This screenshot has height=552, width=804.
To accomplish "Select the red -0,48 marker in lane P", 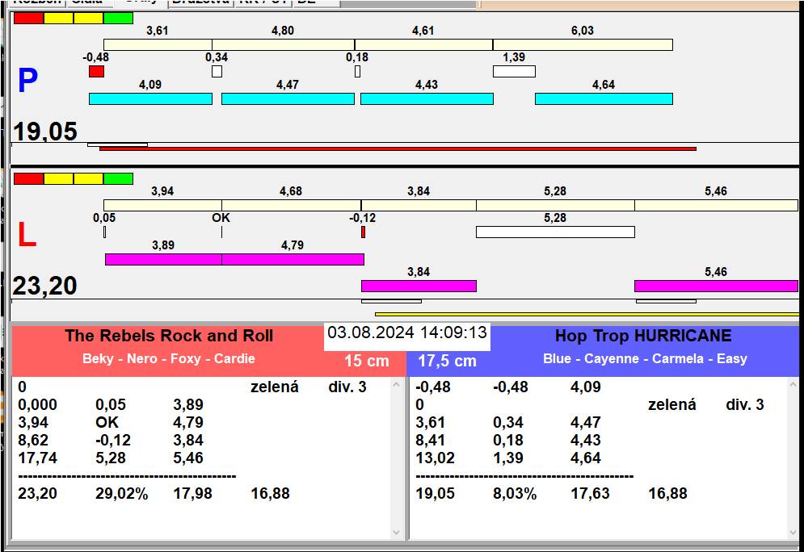I will (x=96, y=72).
